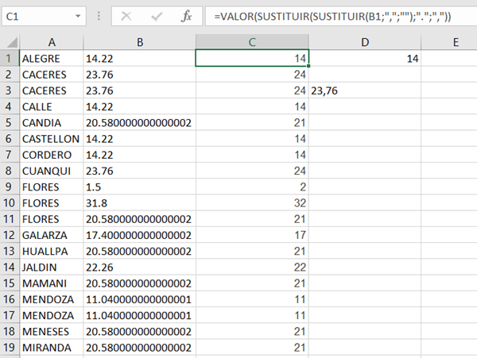
Task: Click cell B1 with value 14.22
Action: coord(140,58)
